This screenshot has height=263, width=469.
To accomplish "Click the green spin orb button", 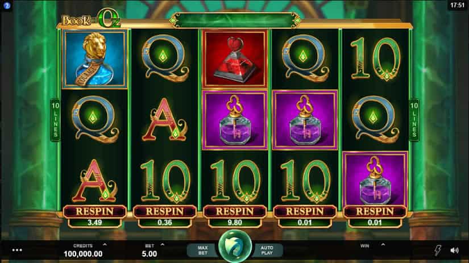I will pyautogui.click(x=235, y=247).
